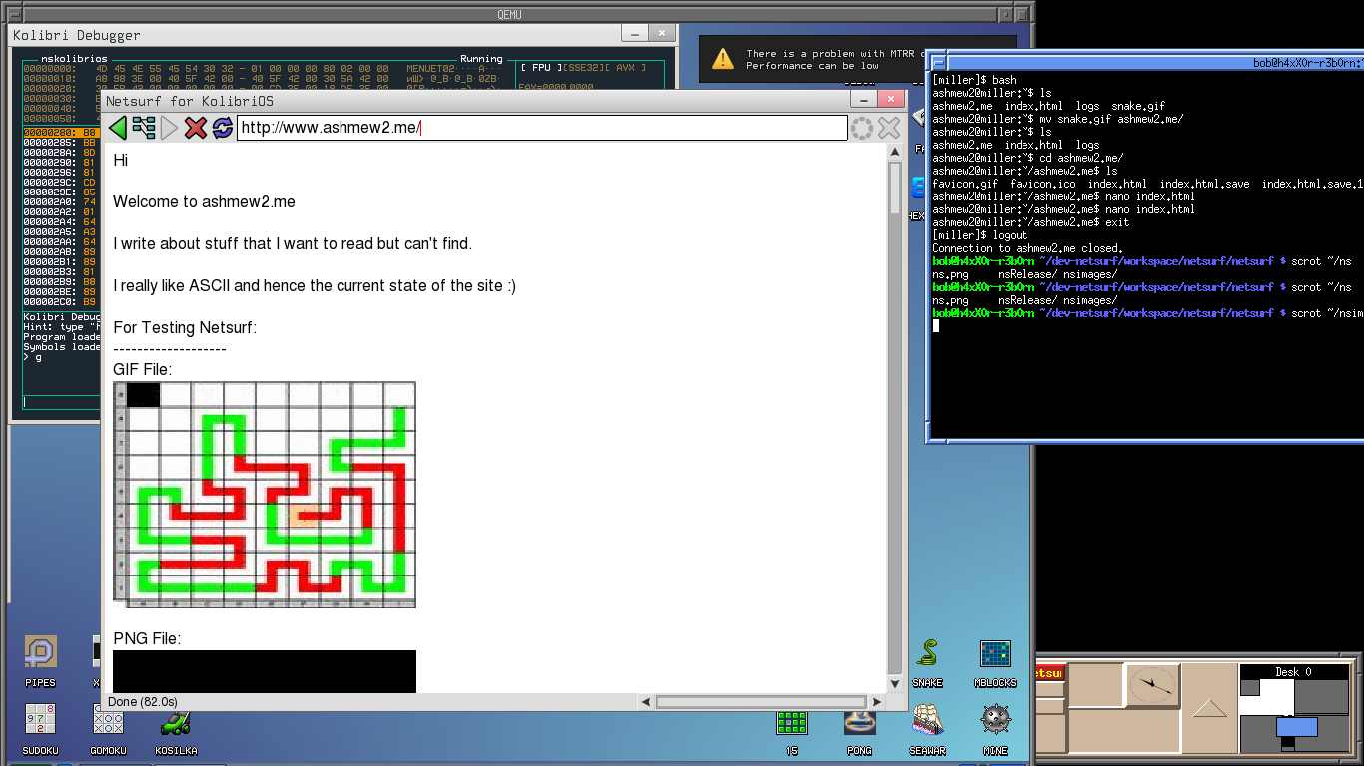Click the "PNG File:" label

(147, 638)
